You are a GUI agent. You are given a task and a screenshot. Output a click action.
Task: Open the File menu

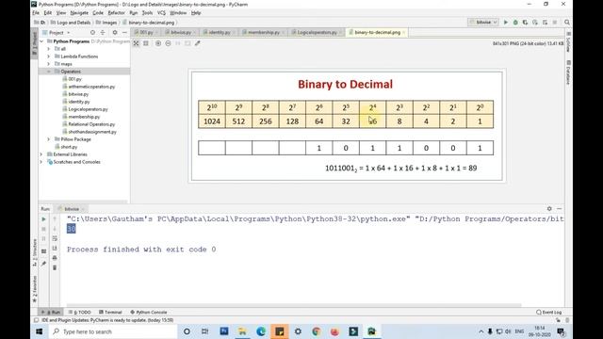pos(36,12)
